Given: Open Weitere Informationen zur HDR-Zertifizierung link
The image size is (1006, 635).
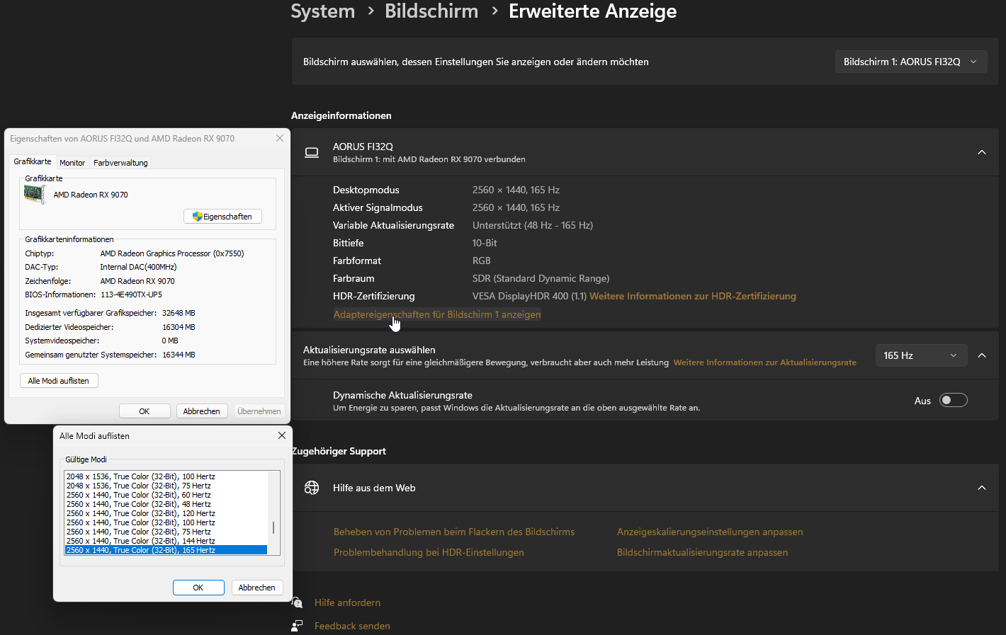Looking at the screenshot, I should [x=693, y=296].
